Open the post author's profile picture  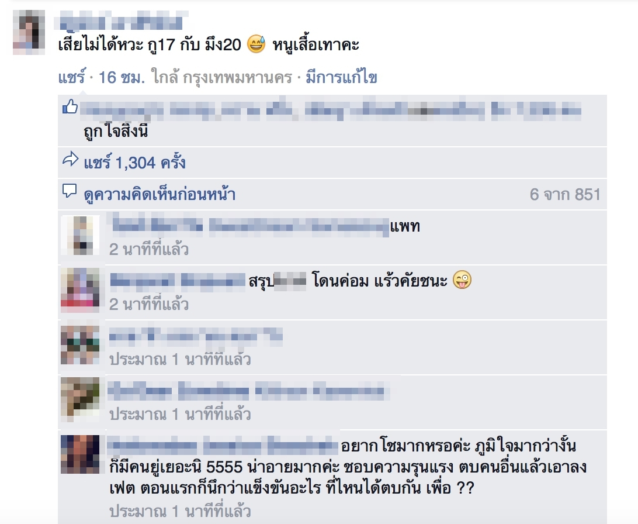tap(29, 32)
